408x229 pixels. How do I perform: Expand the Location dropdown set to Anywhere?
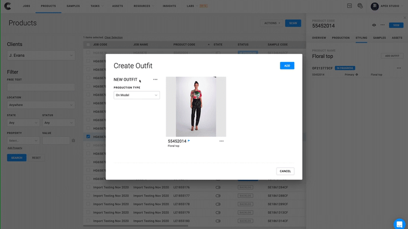[41, 104]
